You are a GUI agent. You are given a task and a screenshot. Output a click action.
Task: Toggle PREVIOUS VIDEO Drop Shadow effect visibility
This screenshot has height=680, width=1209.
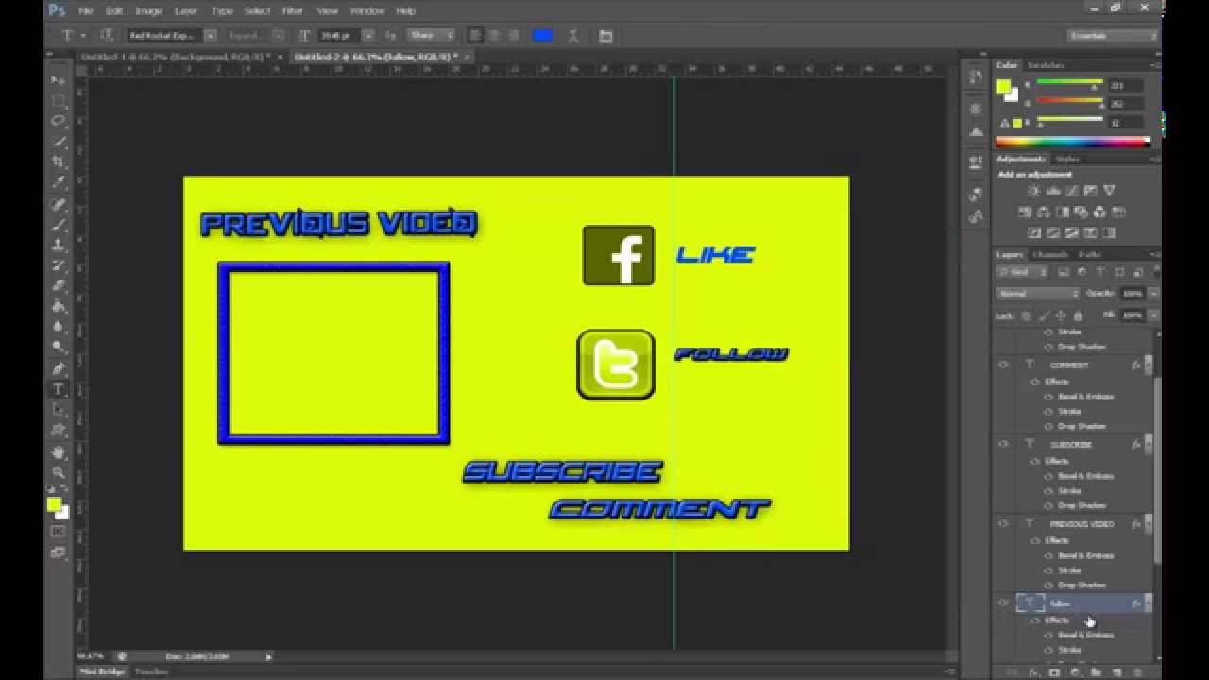click(x=1047, y=586)
